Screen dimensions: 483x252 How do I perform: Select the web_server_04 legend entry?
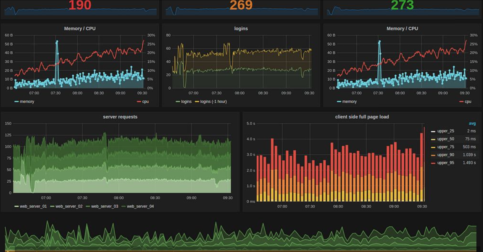point(140,206)
